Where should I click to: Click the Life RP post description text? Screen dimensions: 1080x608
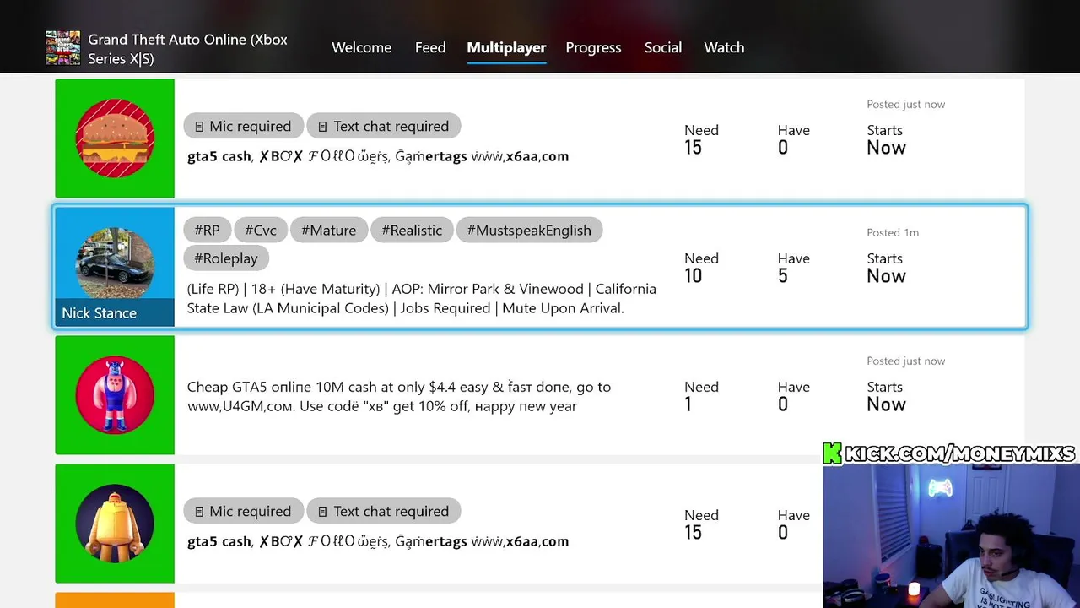pos(421,298)
